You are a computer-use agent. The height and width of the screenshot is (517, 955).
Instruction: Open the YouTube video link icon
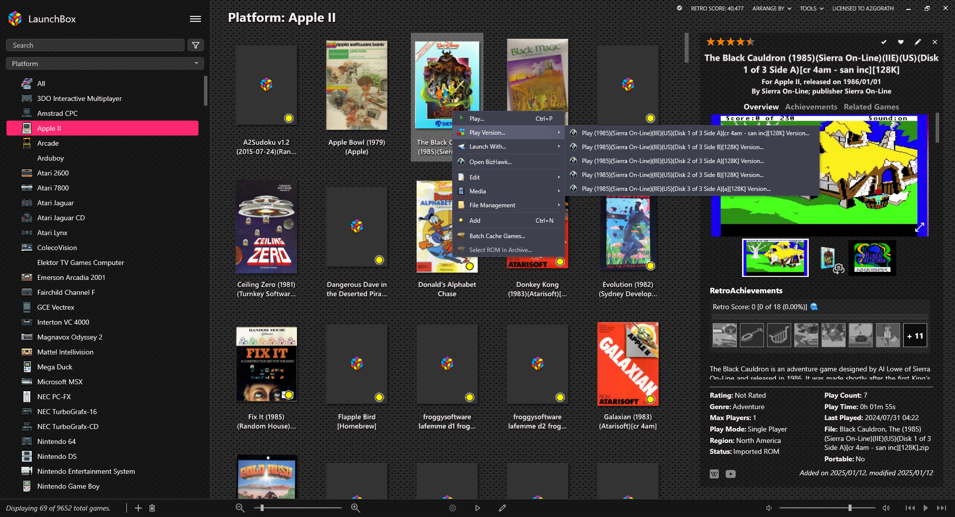point(731,474)
